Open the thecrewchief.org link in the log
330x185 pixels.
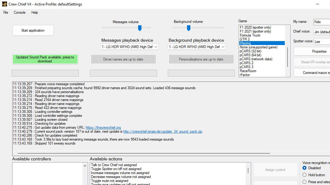tap(103, 127)
